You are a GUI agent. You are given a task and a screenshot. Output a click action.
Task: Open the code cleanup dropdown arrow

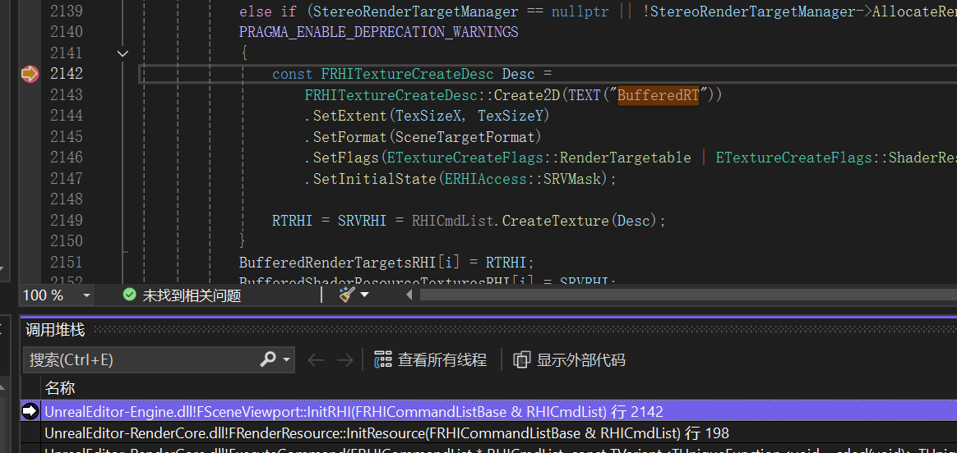click(x=365, y=295)
